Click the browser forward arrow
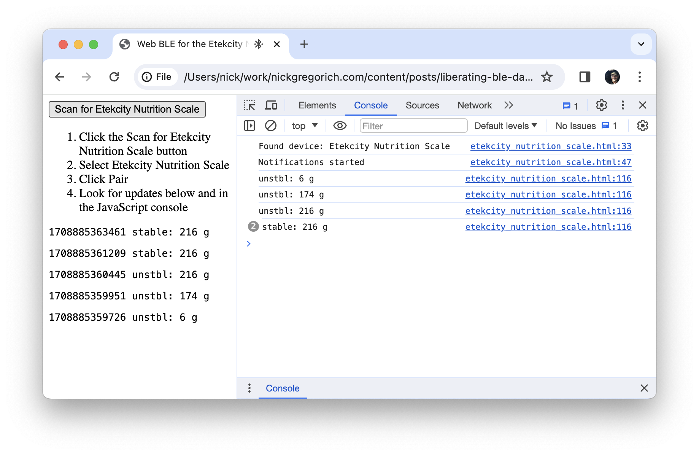Image resolution: width=699 pixels, height=455 pixels. tap(86, 77)
